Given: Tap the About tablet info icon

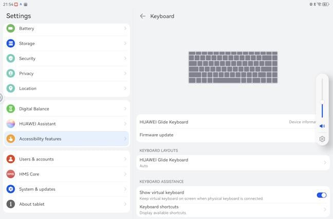Looking at the screenshot, I should (x=11, y=204).
